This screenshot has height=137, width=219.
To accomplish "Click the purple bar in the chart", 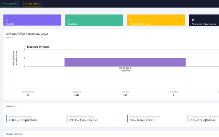I will pyautogui.click(x=125, y=62).
